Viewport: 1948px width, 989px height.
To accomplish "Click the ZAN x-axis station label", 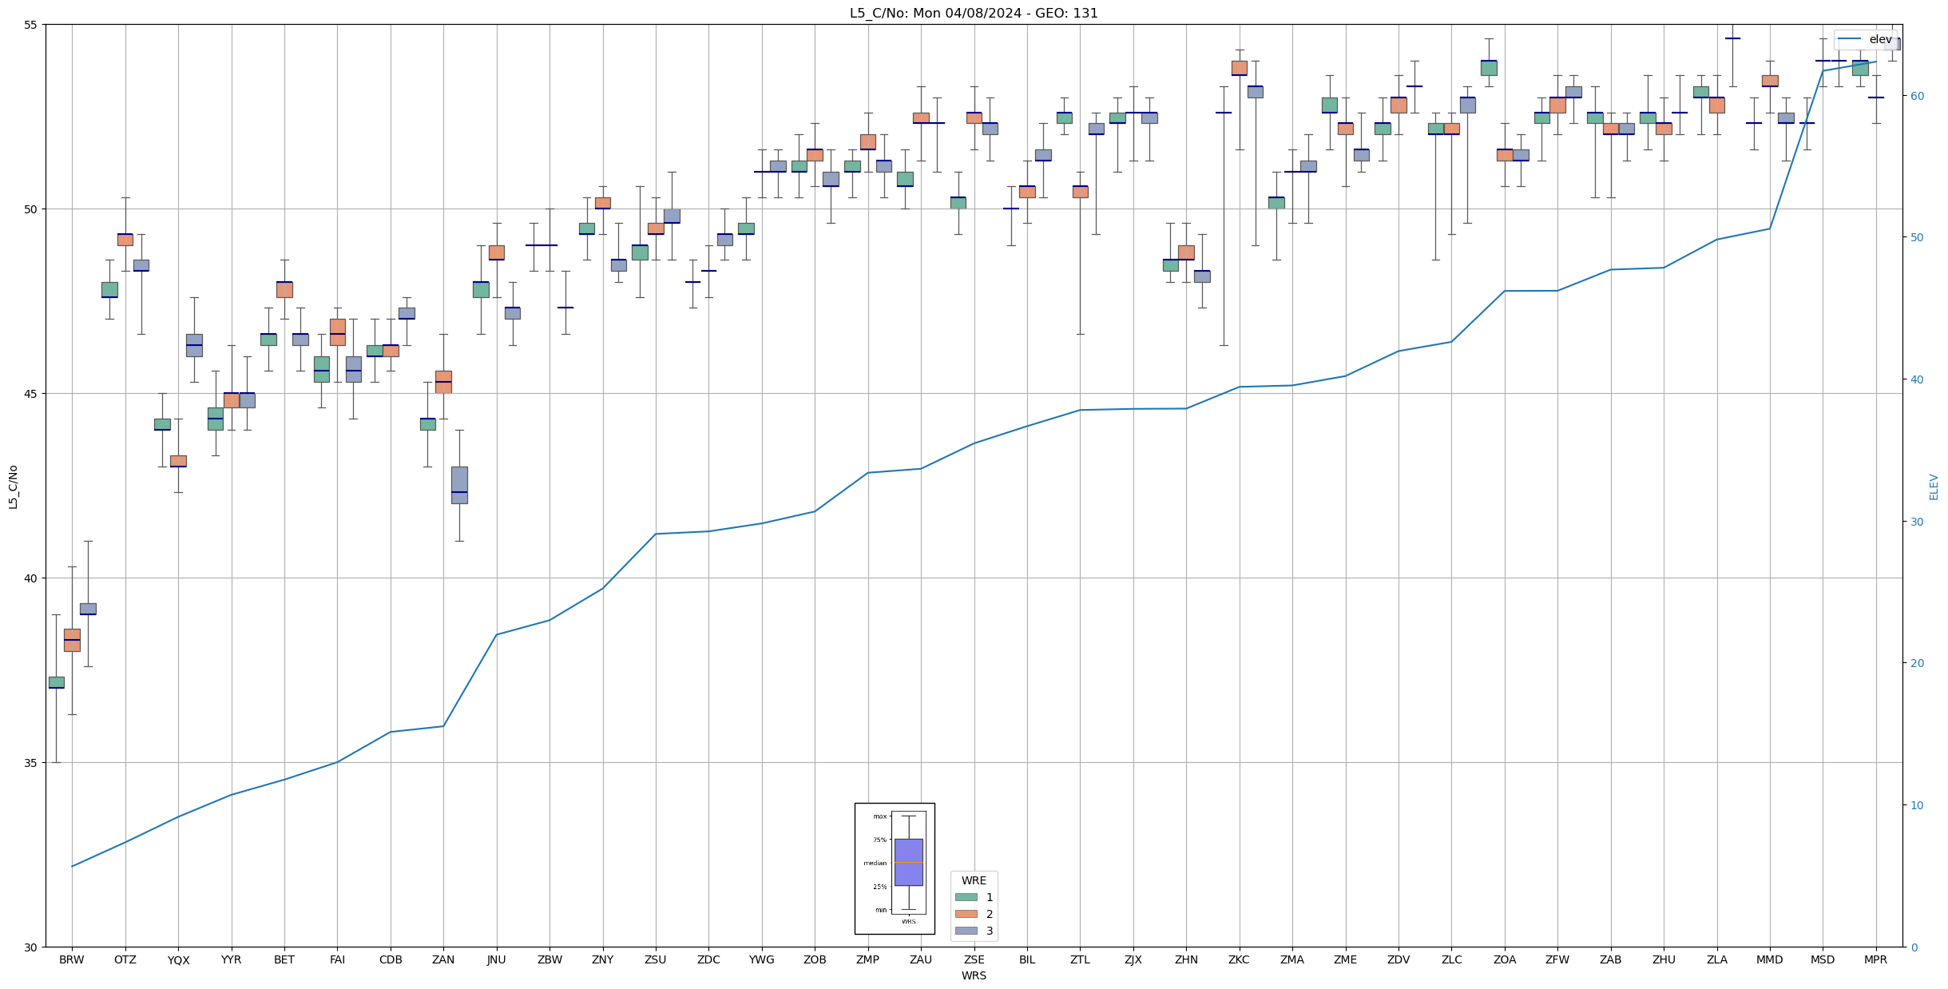I will (x=443, y=959).
